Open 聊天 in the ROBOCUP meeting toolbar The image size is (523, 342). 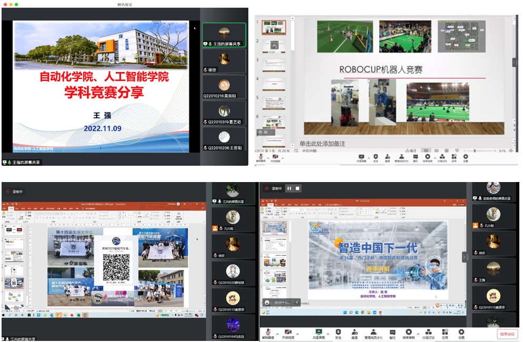[x=415, y=158]
